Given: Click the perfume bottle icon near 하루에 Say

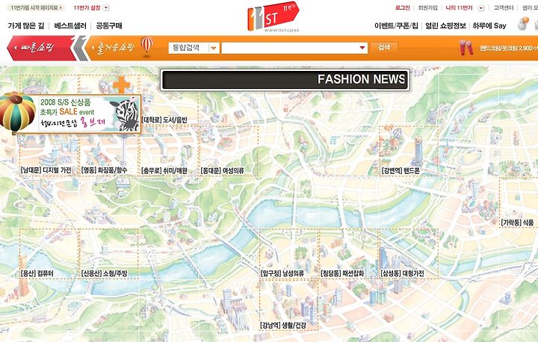Looking at the screenshot, I should [523, 24].
